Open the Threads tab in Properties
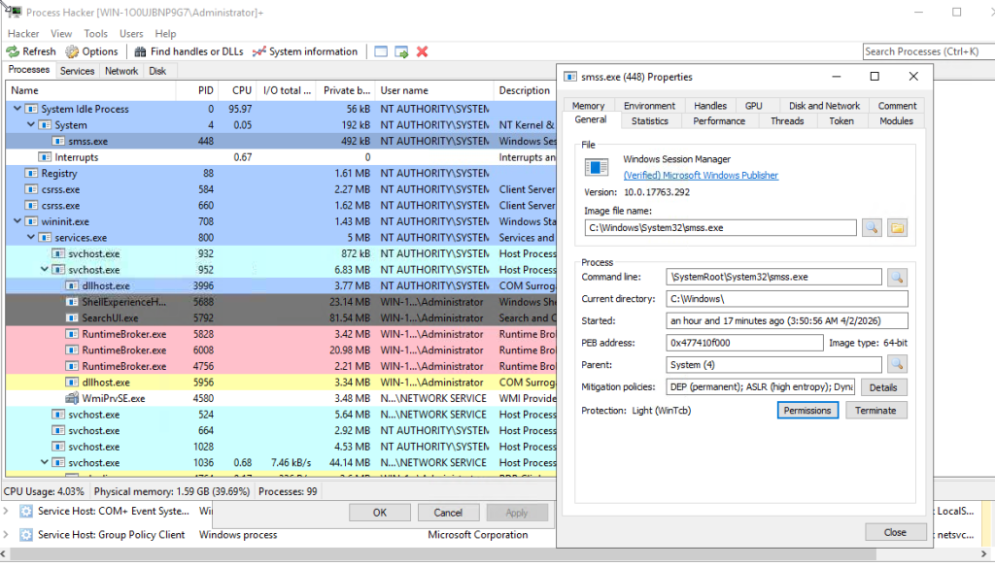Image resolution: width=995 pixels, height=567 pixels. (x=786, y=121)
